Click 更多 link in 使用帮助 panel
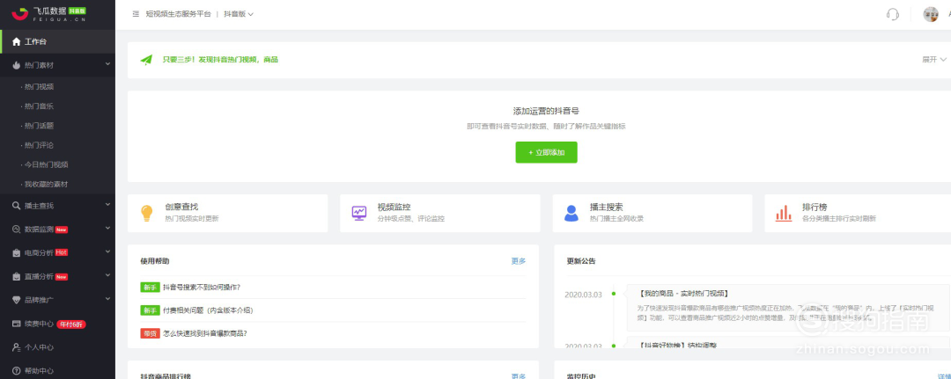 [x=519, y=261]
